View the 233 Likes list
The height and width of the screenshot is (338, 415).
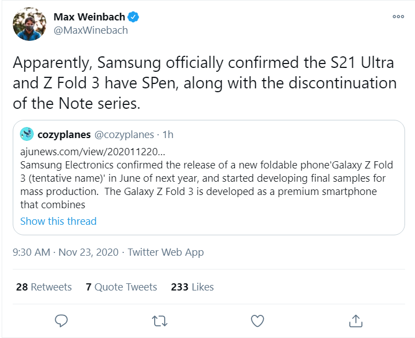coord(192,287)
